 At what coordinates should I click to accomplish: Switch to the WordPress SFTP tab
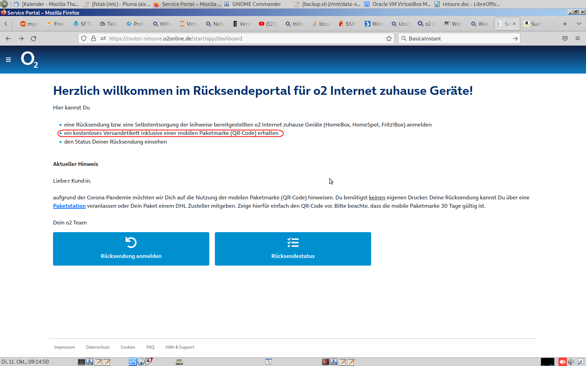tap(82, 24)
